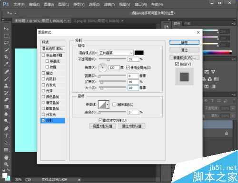Select the Eyedropper tool
The width and height of the screenshot is (238, 183).
tap(6, 64)
